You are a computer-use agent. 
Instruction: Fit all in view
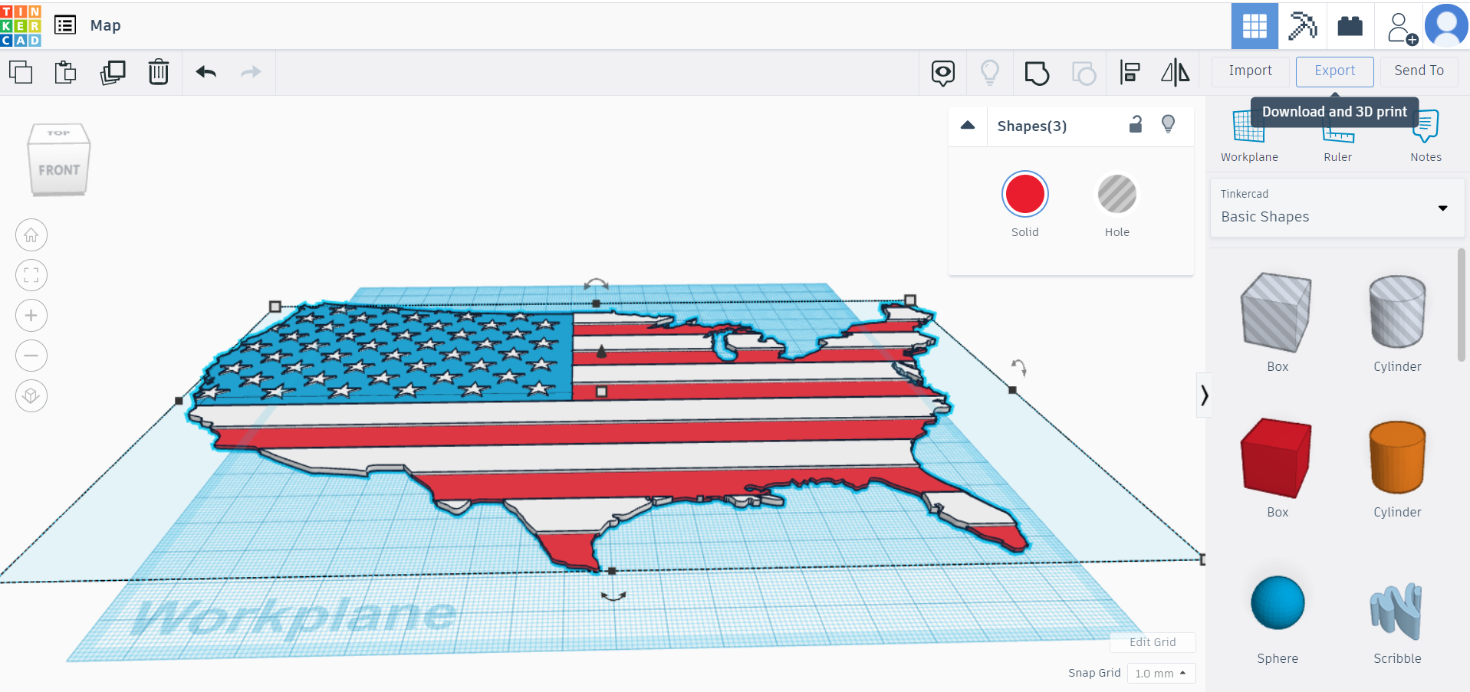pos(31,275)
